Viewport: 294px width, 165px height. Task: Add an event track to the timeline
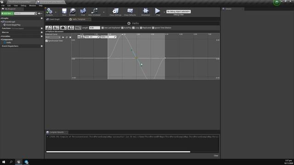pyautogui.click(x=63, y=27)
